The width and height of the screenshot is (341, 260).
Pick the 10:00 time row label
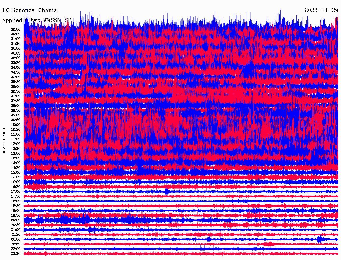[x=16, y=125]
